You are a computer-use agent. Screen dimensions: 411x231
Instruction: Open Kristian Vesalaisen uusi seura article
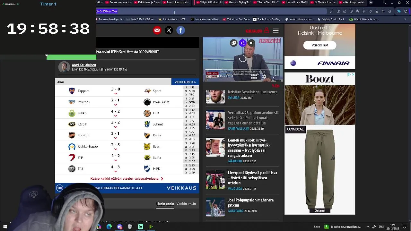253,92
